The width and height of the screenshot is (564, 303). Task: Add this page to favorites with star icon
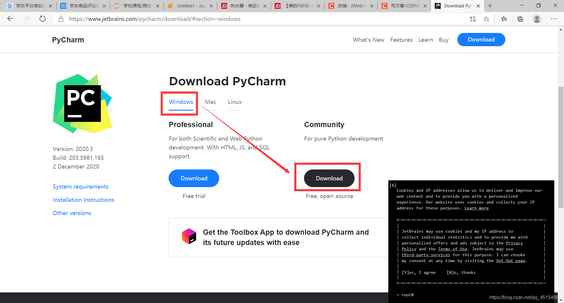486,19
